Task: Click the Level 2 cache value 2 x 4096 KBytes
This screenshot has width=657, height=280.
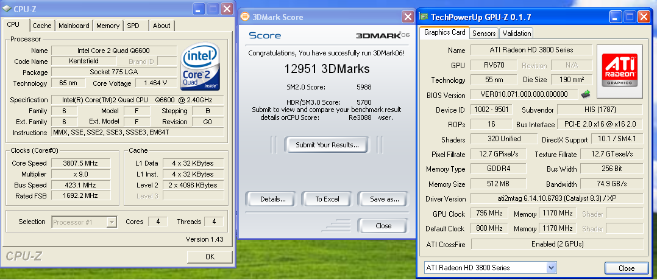Action: point(193,185)
